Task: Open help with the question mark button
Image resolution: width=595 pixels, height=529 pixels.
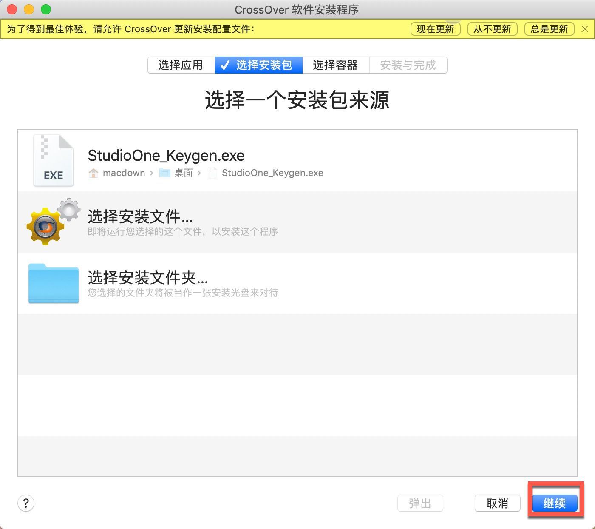Action: (x=26, y=503)
